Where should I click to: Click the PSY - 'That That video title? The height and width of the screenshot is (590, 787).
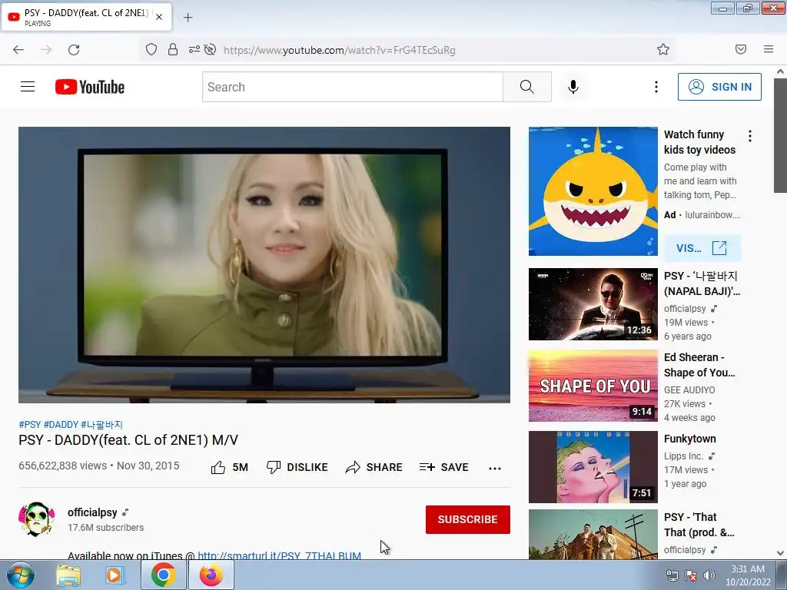coord(699,524)
